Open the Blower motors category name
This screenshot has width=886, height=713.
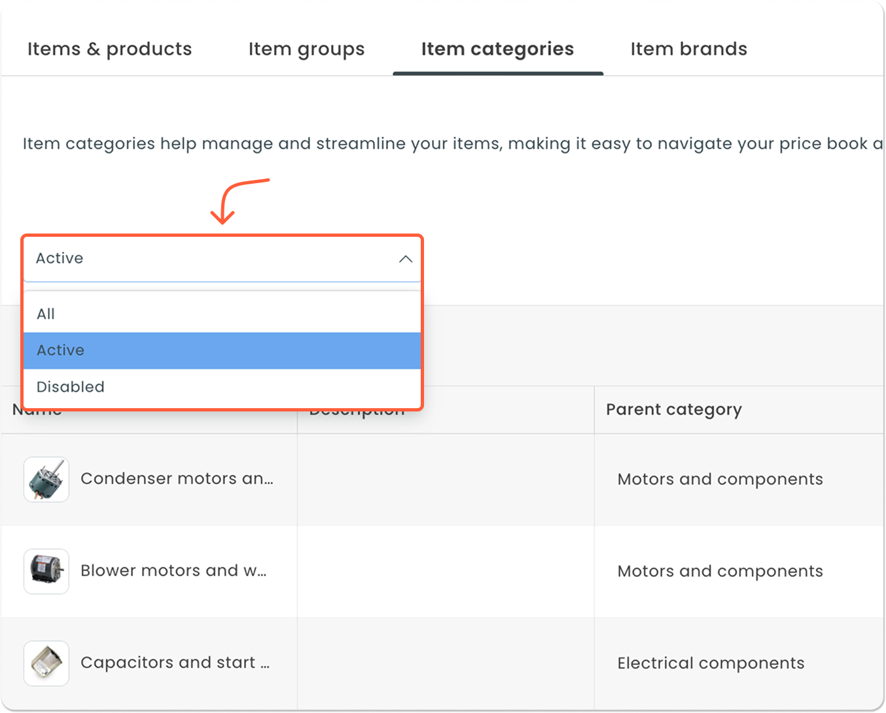[173, 571]
